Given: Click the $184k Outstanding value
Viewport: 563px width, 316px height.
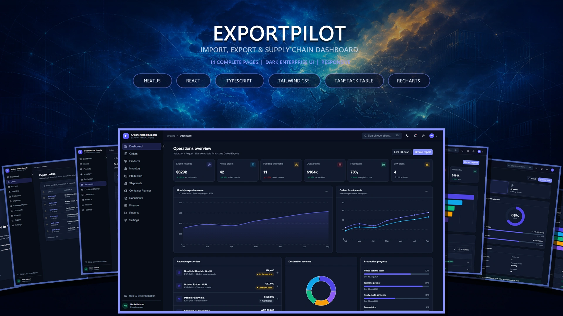Looking at the screenshot, I should (312, 172).
